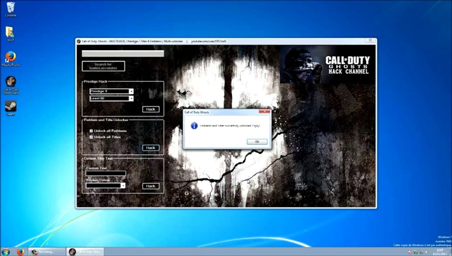This screenshot has width=452, height=256.
Task: Click the Show desktop strip at the taskbar end
Action: tap(450, 252)
